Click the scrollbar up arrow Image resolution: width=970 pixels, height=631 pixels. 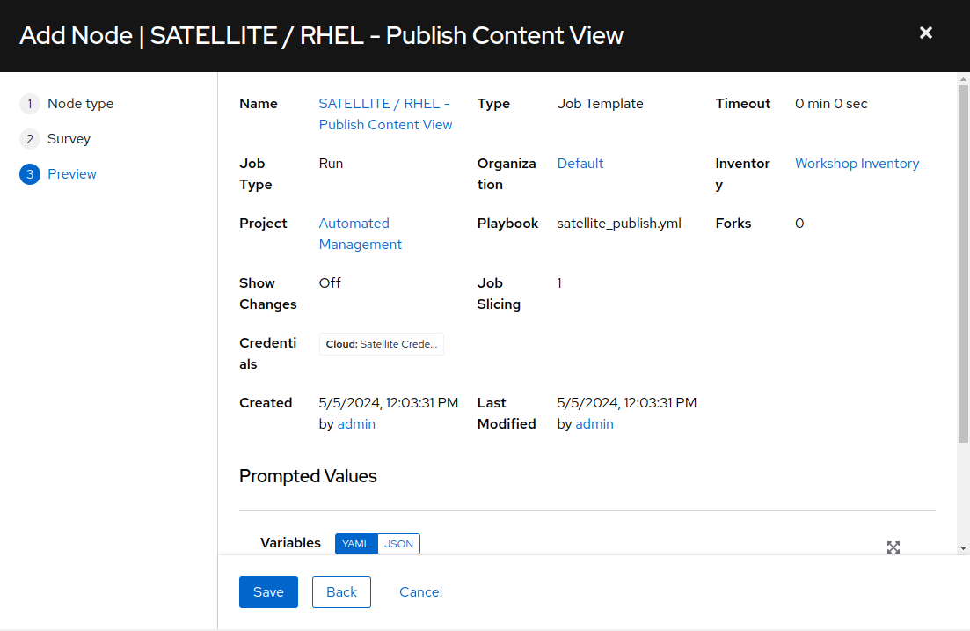click(963, 79)
